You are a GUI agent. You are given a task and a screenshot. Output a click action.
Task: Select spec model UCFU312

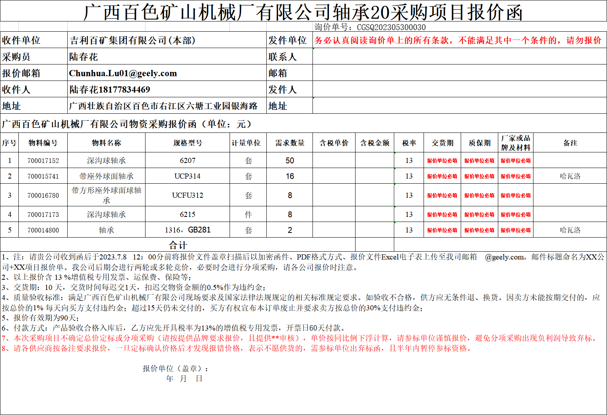(188, 195)
